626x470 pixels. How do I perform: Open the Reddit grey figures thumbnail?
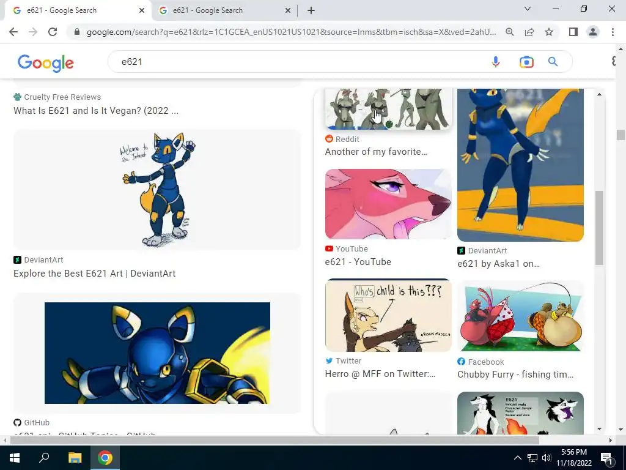tap(388, 109)
